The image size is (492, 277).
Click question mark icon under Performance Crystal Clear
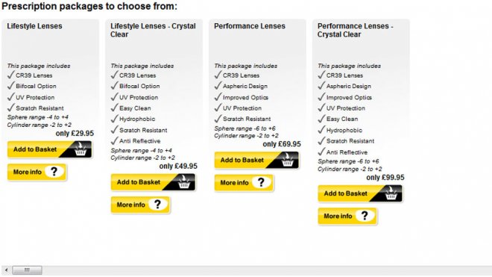pyautogui.click(x=365, y=216)
